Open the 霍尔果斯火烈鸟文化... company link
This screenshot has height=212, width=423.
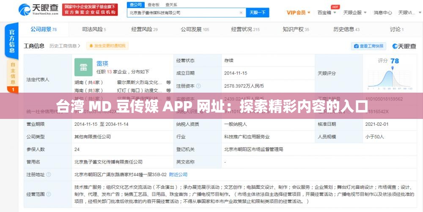(x=140, y=83)
